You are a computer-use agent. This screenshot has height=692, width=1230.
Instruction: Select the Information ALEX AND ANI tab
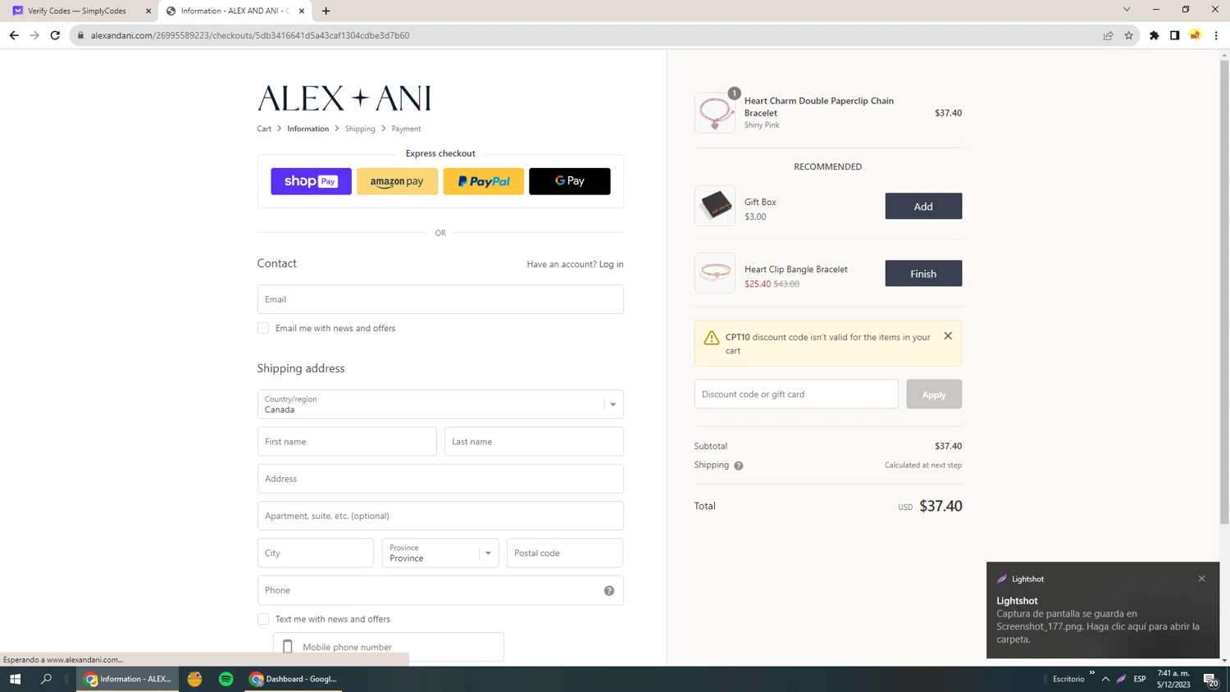click(x=234, y=11)
